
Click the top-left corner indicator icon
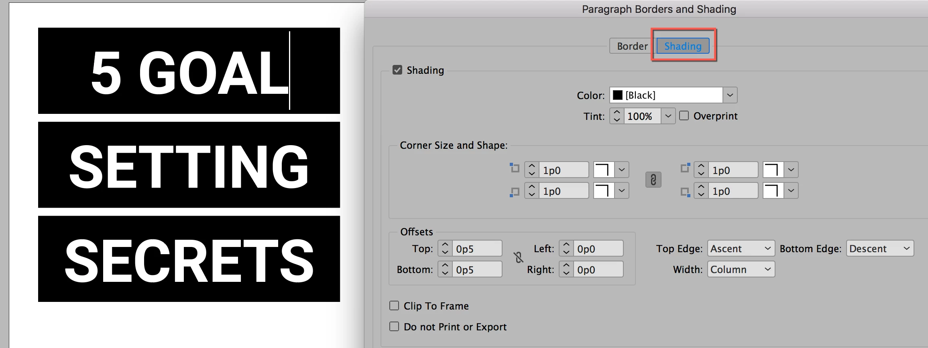point(514,168)
